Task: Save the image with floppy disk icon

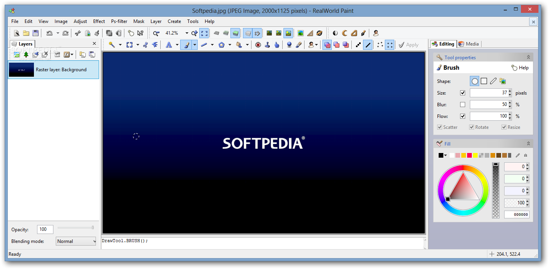Action: [x=35, y=33]
